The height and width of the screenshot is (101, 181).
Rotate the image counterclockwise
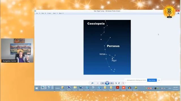tap(116, 83)
